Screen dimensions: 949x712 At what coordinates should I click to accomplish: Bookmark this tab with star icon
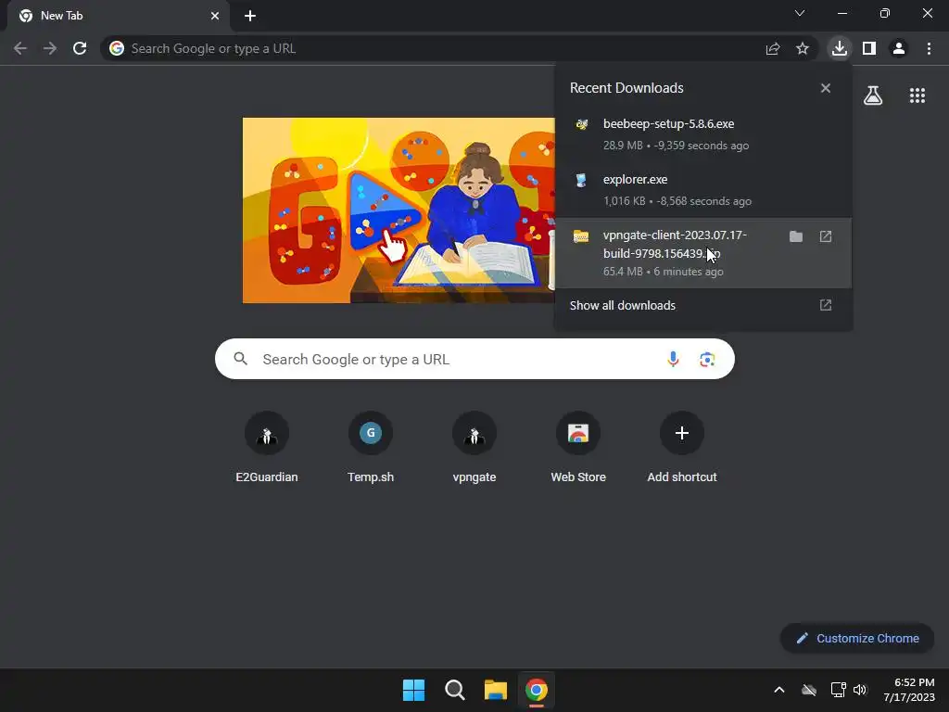point(803,48)
